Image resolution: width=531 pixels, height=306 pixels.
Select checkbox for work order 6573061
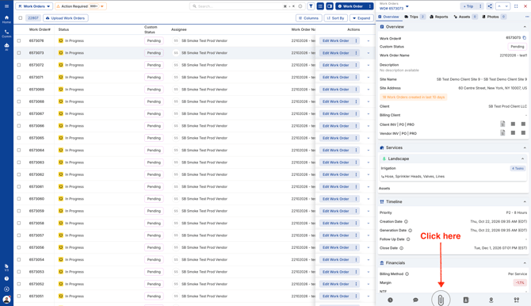[19, 187]
